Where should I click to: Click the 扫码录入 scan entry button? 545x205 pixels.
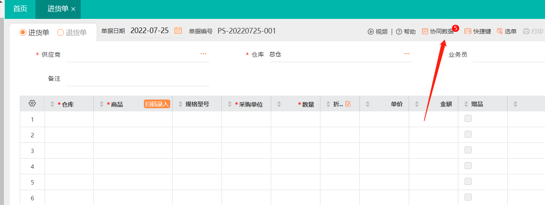157,104
